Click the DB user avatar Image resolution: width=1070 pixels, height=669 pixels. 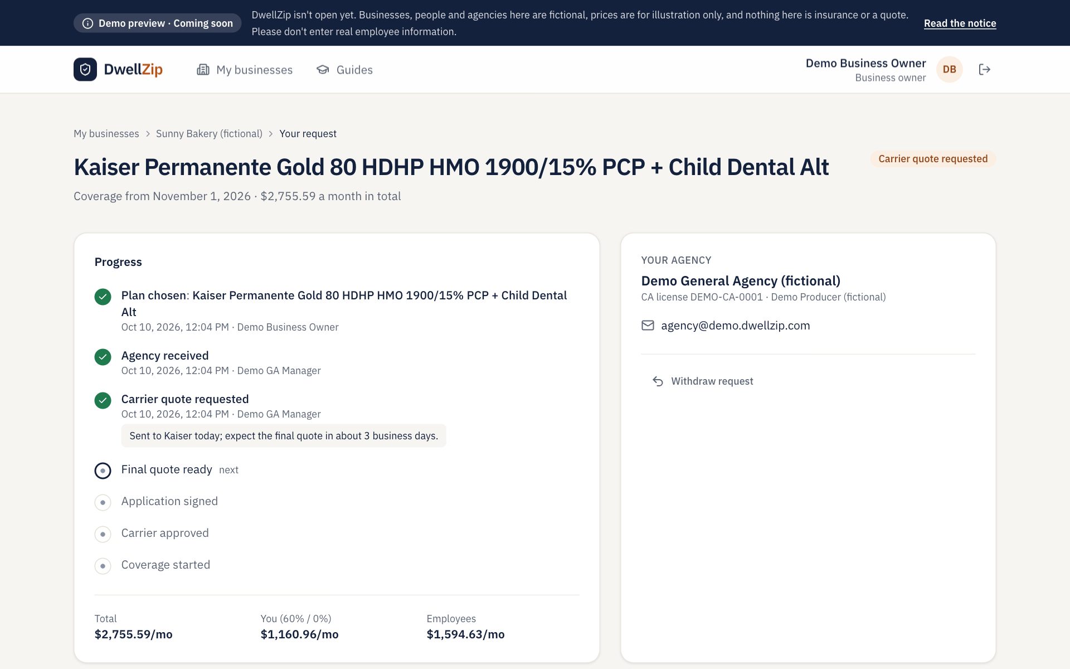950,69
